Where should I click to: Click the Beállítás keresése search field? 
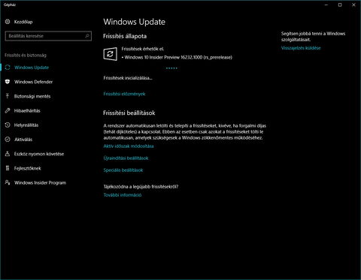(x=48, y=36)
